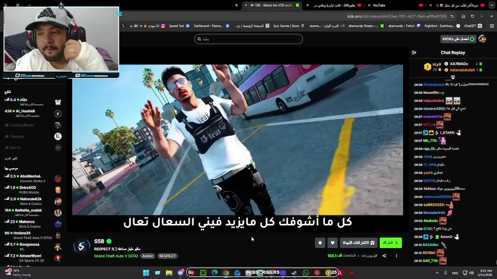Open AmeerMzori recommended channel
Screen dimensions: 497x279
tap(33, 258)
